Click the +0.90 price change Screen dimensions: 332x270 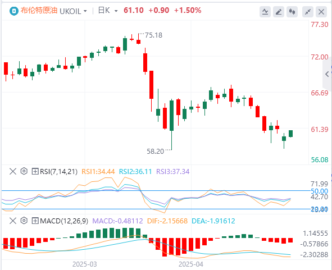tap(159, 10)
